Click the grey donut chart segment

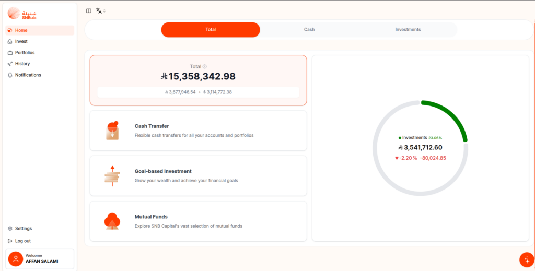point(386,181)
